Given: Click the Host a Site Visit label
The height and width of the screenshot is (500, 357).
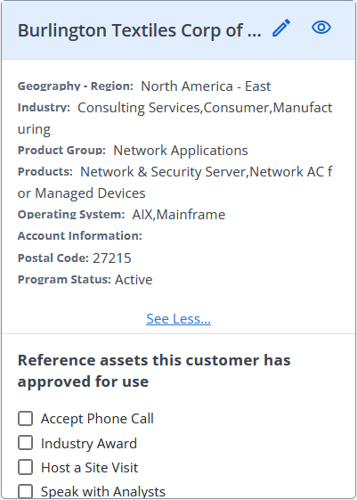Looking at the screenshot, I should [90, 468].
